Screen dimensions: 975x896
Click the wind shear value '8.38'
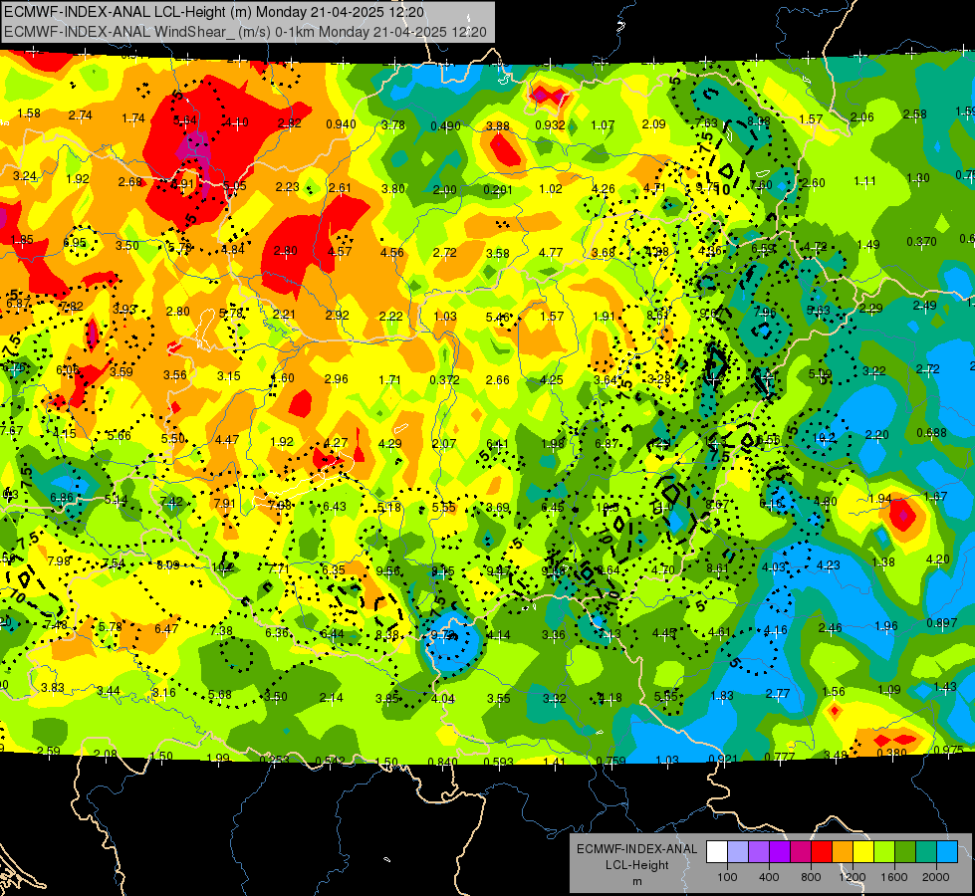click(x=387, y=635)
